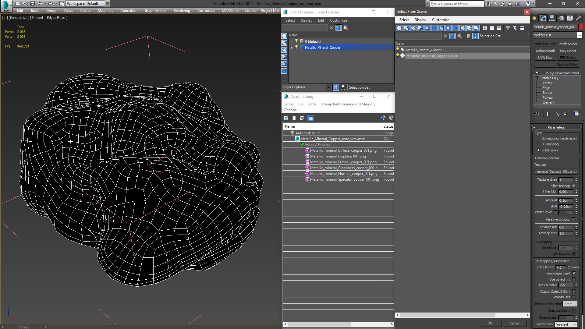
Task: Switch to the Modify command panel tab
Action: tap(543, 18)
